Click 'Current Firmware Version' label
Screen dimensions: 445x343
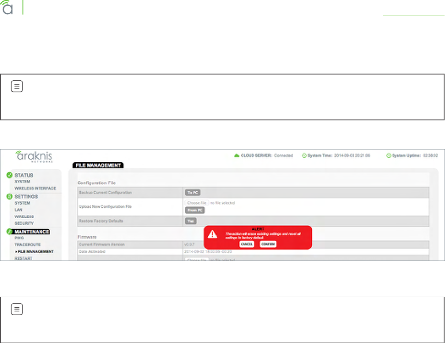101,245
